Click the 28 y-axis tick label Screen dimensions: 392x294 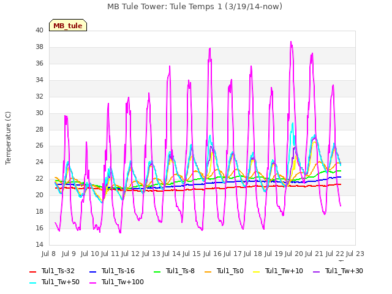point(39,129)
